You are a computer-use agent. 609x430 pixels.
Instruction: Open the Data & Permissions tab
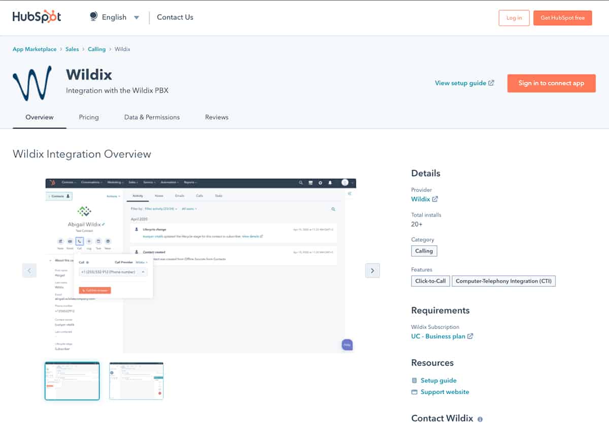tap(152, 117)
